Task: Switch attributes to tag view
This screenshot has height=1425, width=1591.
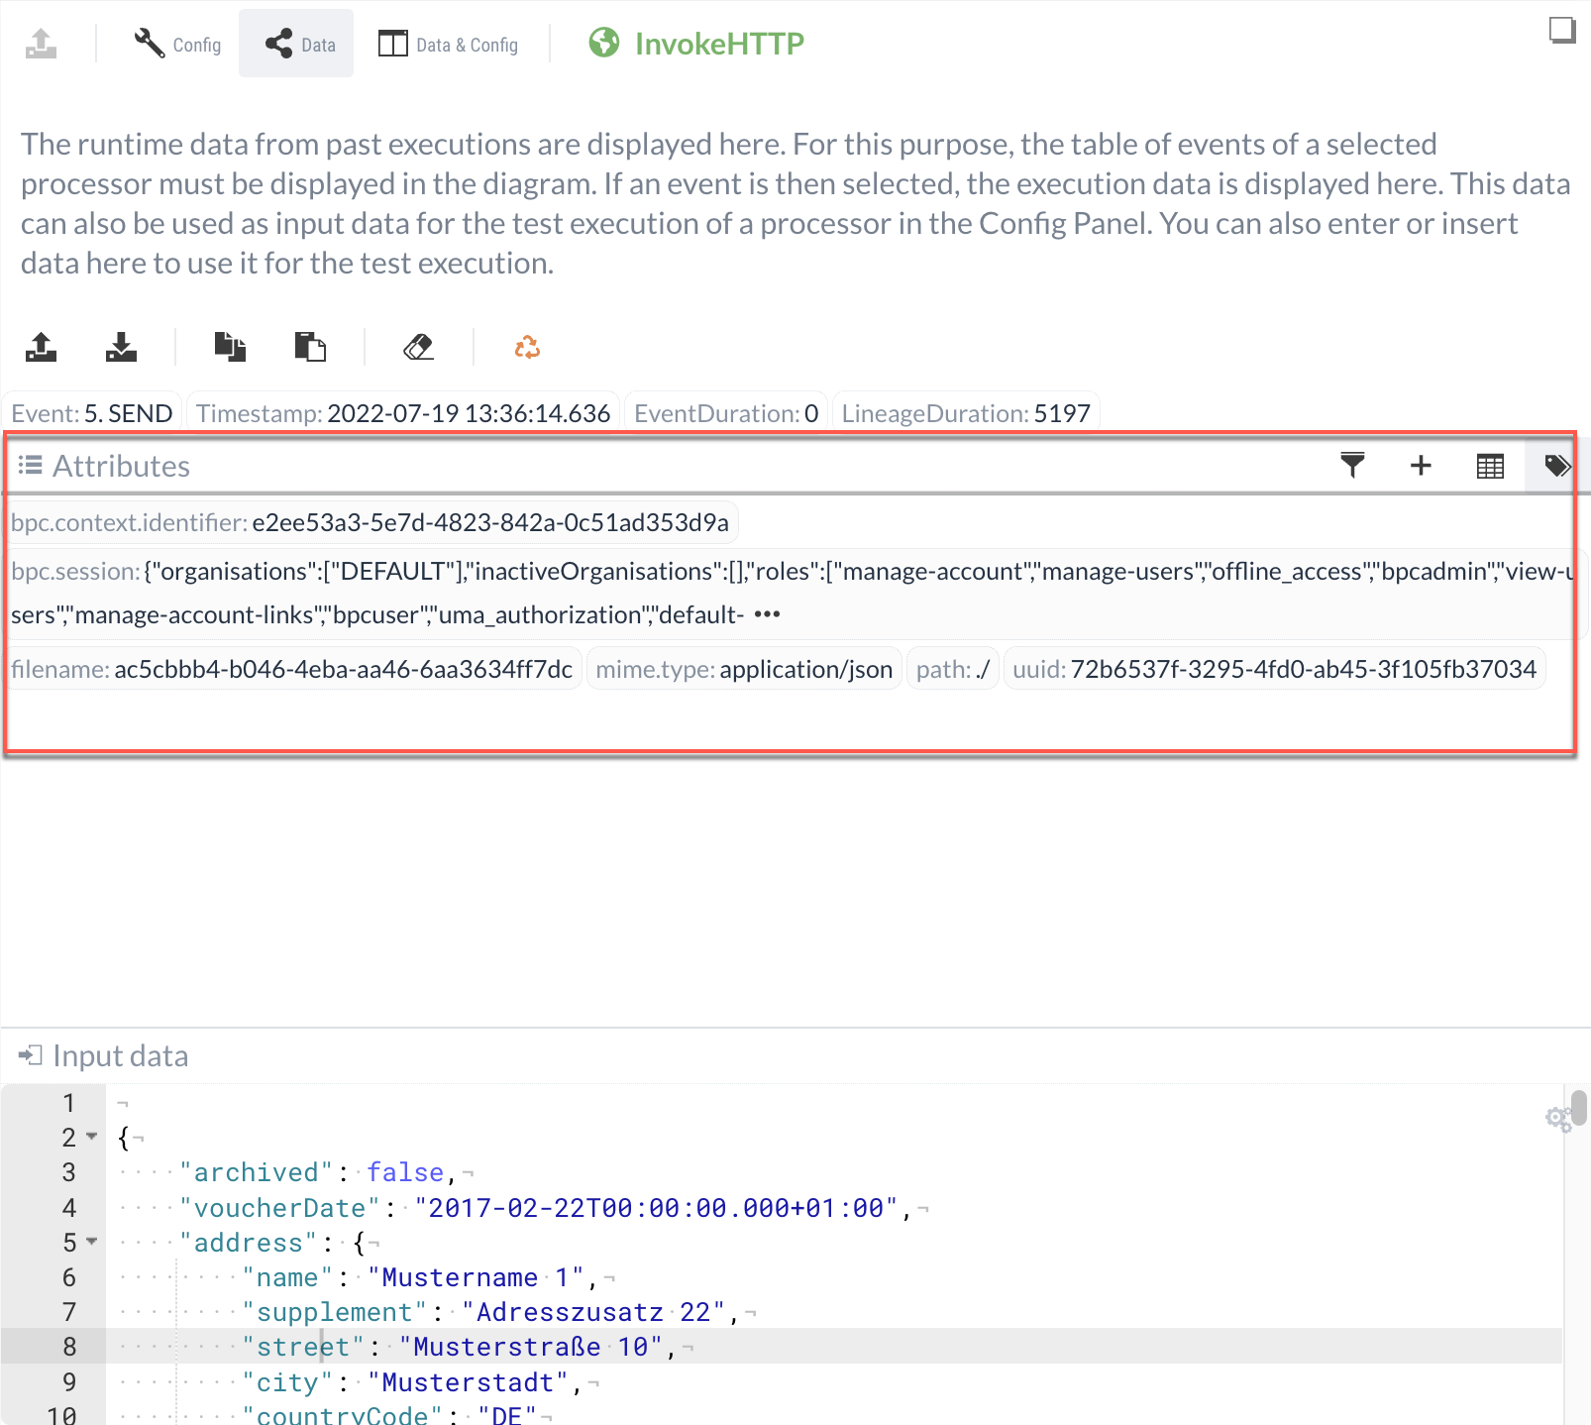Action: pyautogui.click(x=1557, y=465)
